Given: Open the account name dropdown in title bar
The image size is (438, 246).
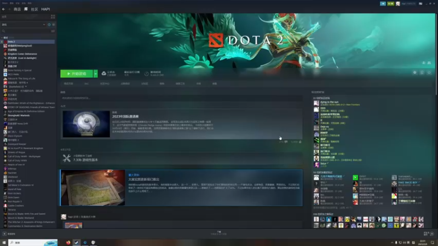Looking at the screenshot, I should (408, 4).
